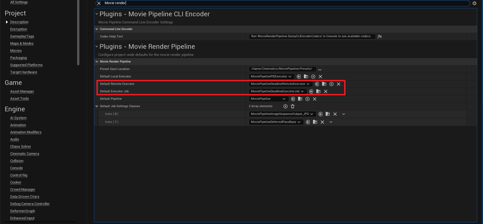The height and width of the screenshot is (224, 483).
Task: Open Target Hardware settings
Action: 24,72
